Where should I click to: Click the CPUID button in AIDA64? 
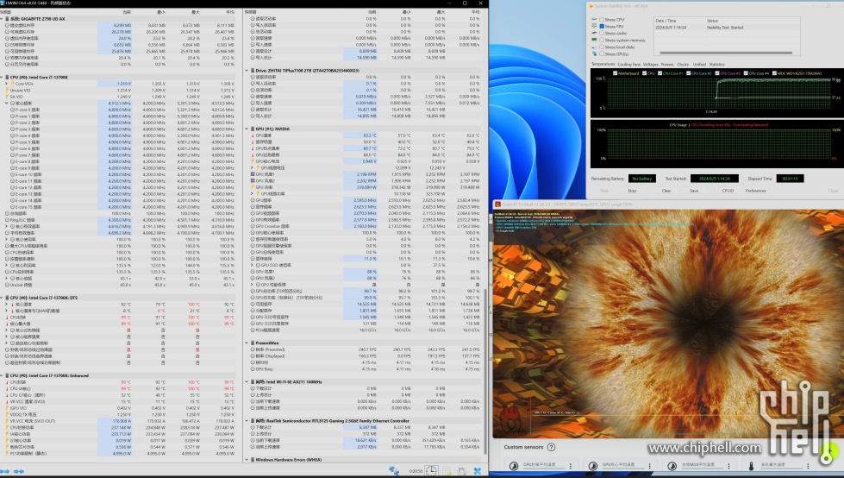click(728, 191)
